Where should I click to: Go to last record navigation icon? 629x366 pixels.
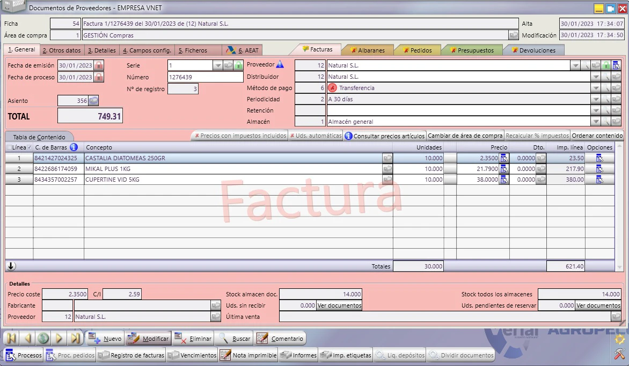(x=75, y=338)
